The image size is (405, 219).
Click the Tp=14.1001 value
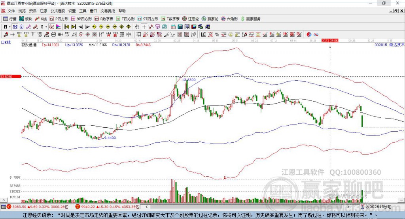pyautogui.click(x=50, y=45)
